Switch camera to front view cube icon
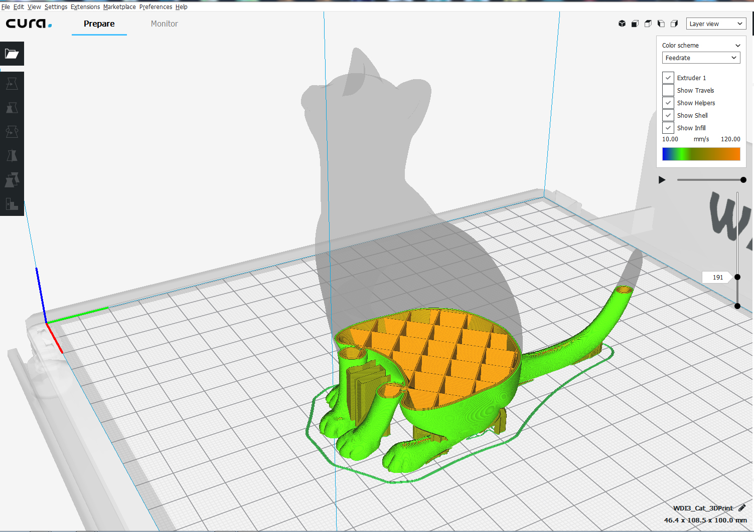 point(635,24)
